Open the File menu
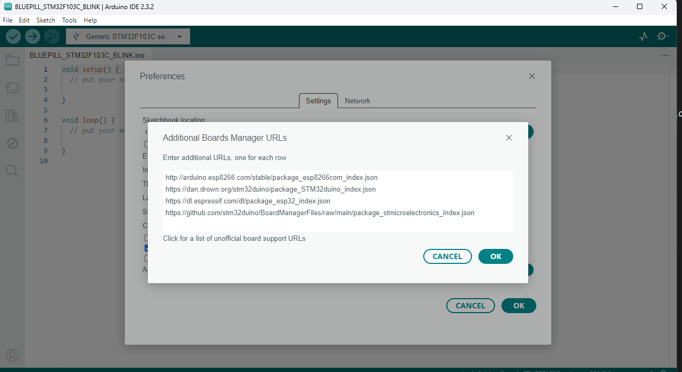Viewport: 682px width, 372px height. pyautogui.click(x=8, y=20)
